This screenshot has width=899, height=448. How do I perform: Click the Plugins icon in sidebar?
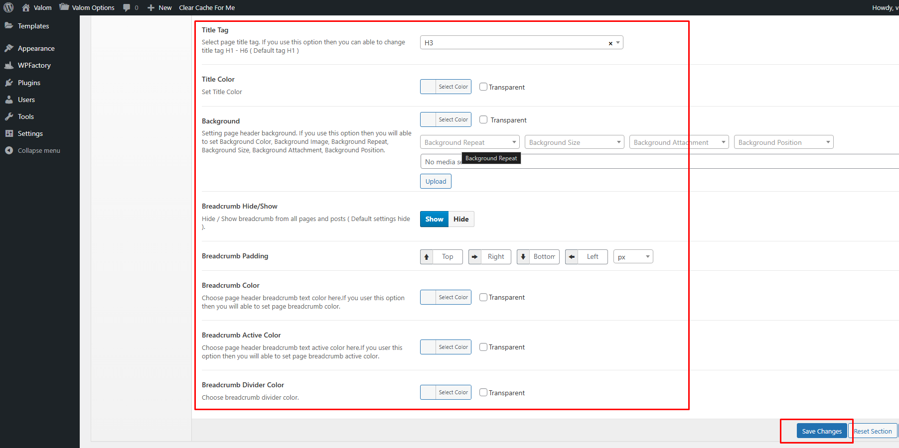coord(9,83)
